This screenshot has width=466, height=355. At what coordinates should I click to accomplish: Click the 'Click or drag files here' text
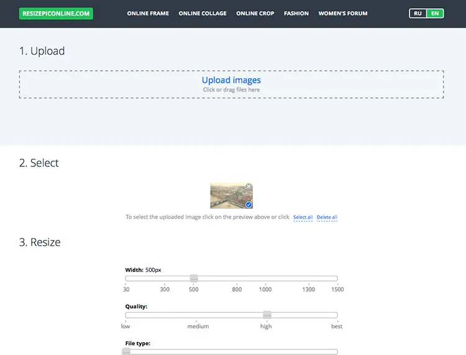click(231, 89)
